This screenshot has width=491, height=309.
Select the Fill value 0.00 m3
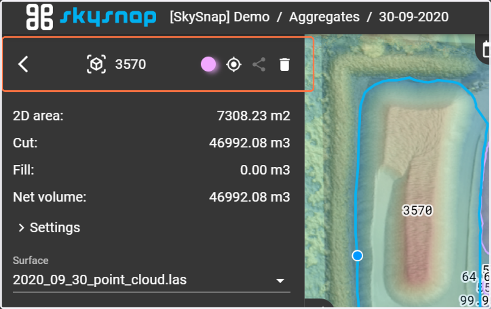coord(265,170)
